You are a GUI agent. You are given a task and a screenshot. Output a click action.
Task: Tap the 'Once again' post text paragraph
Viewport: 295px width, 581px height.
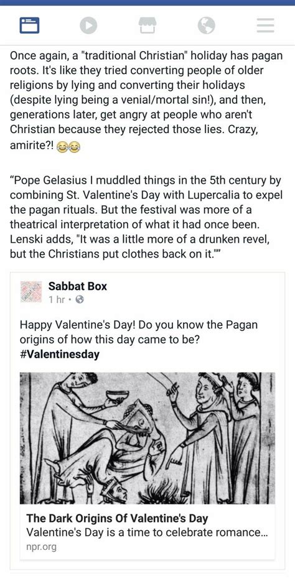click(x=146, y=101)
